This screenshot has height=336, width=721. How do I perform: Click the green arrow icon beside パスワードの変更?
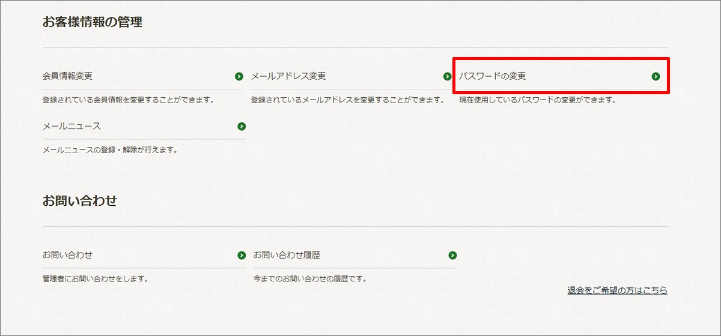pyautogui.click(x=656, y=76)
